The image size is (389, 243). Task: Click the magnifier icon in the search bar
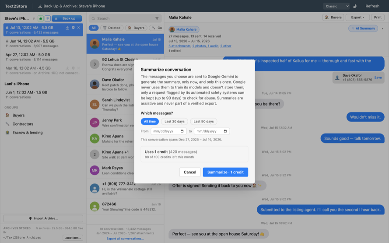pyautogui.click(x=93, y=18)
